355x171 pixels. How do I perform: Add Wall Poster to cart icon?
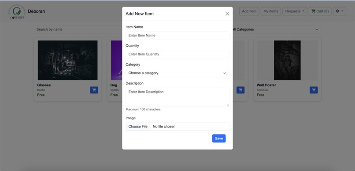click(x=314, y=90)
